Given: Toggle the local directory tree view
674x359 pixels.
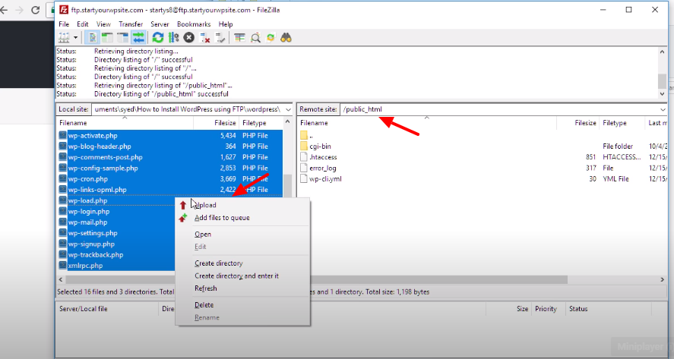Looking at the screenshot, I should pos(107,38).
